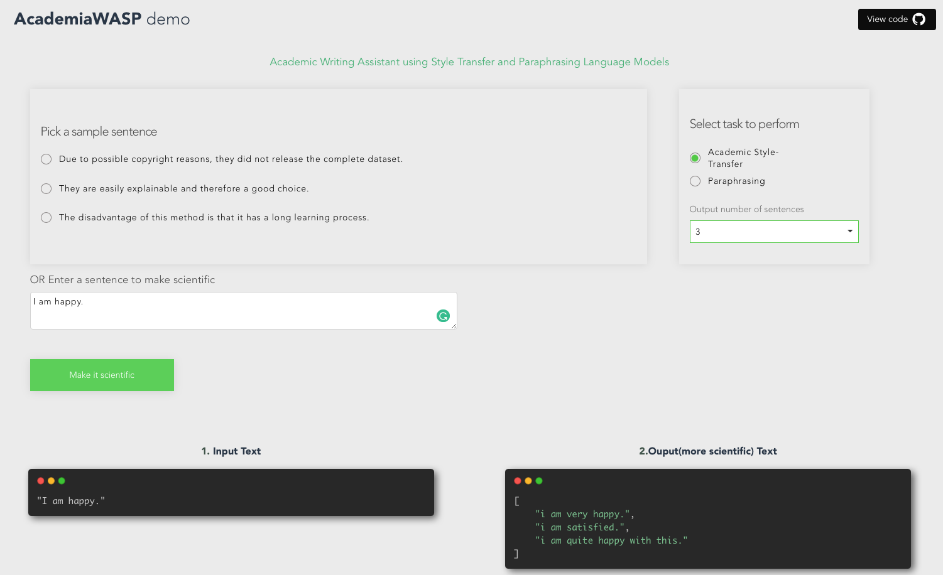Click the yellow dot on Input Text panel

click(52, 481)
